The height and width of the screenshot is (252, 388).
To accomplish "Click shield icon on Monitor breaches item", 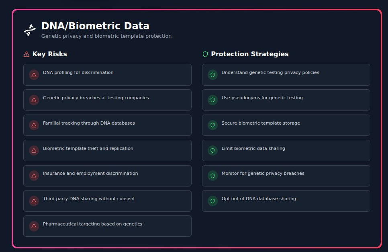I will click(x=212, y=176).
